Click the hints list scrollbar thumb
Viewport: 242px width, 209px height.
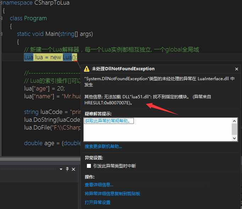point(234,129)
